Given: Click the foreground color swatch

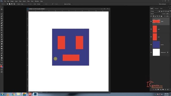Looking at the screenshot, I should coord(1,66).
